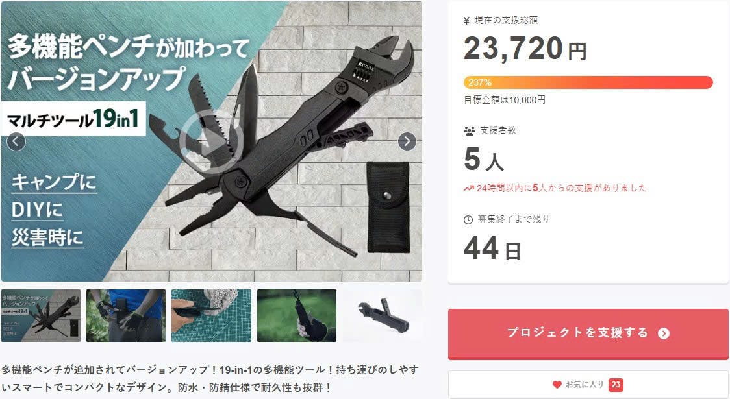730x399 pixels.
Task: Select the green grass background thumbnail
Action: coord(297,315)
